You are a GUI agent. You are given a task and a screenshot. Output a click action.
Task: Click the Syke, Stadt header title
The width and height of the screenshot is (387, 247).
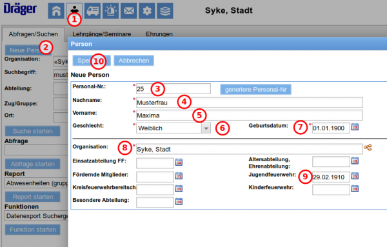(x=229, y=10)
